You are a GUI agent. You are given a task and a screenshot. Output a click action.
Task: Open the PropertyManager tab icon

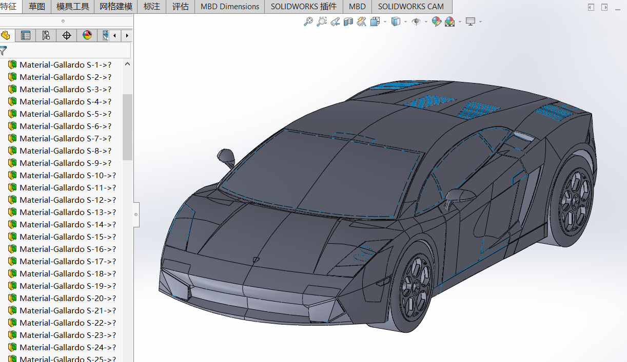pos(25,35)
